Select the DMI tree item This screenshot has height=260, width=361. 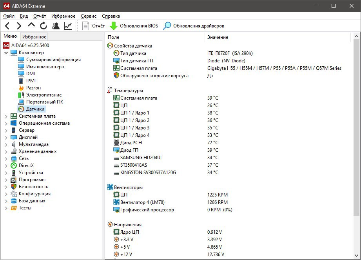coord(31,74)
